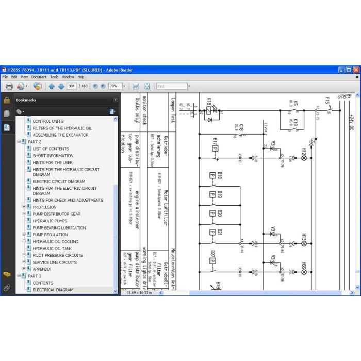The width and height of the screenshot is (361, 361).
Task: Select the ELECTRICAL DIAGRAM bookmark
Action: tap(53, 290)
